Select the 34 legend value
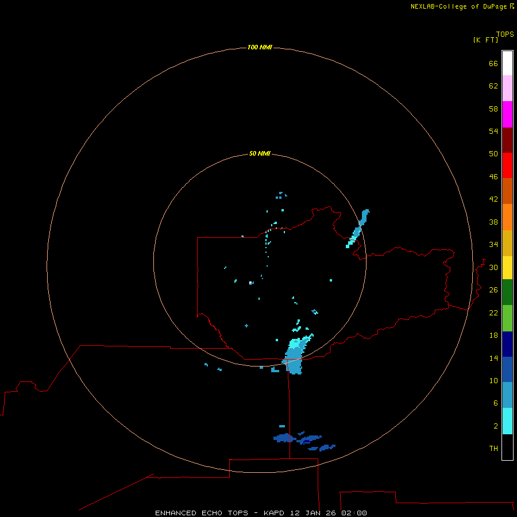Screen dimensions: 517x517 click(x=493, y=245)
